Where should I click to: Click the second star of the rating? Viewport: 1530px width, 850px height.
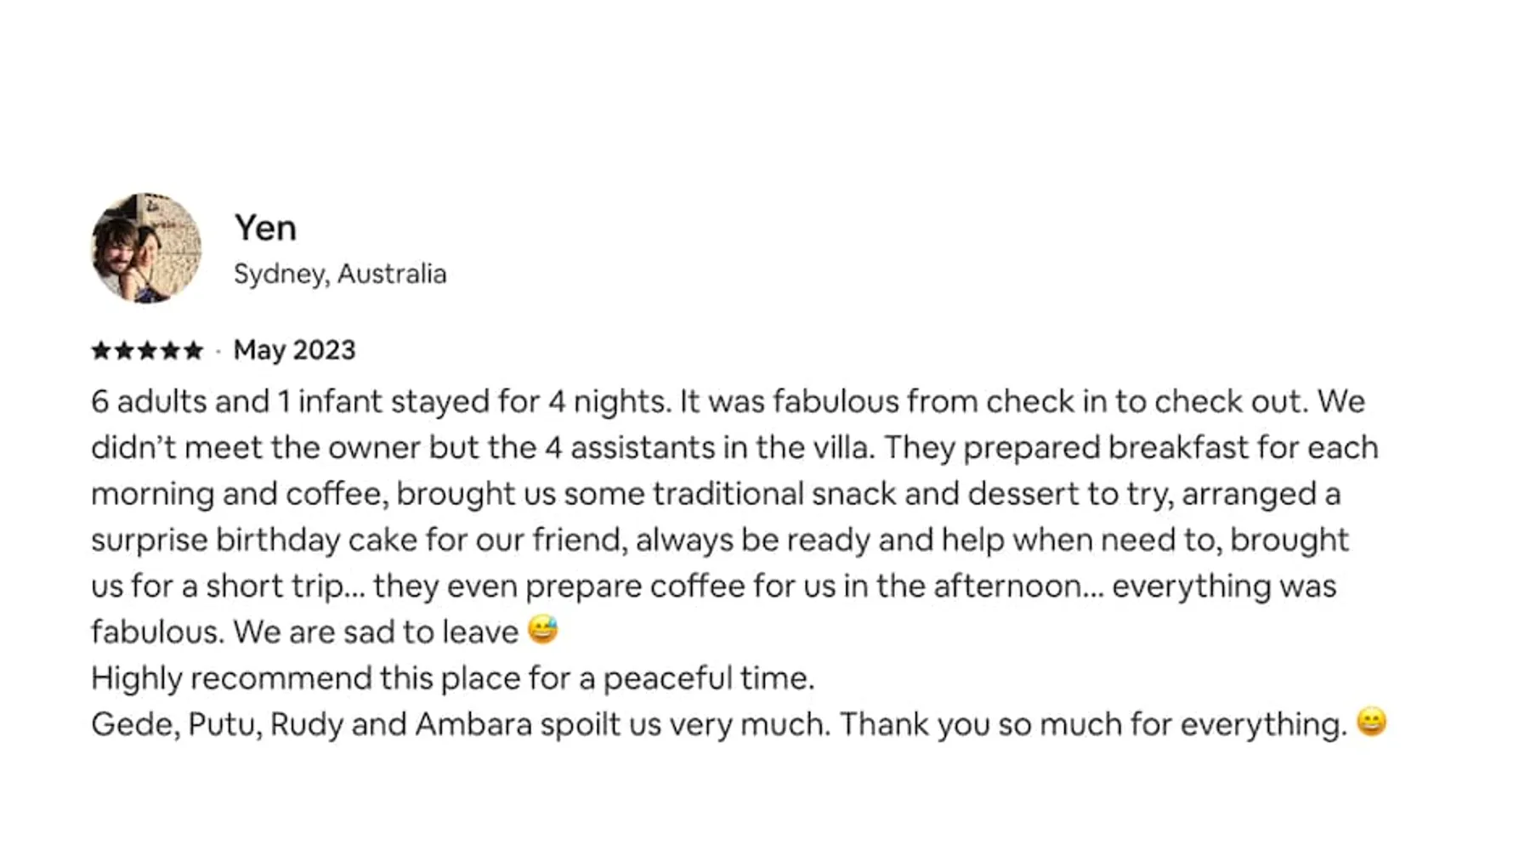tap(124, 350)
